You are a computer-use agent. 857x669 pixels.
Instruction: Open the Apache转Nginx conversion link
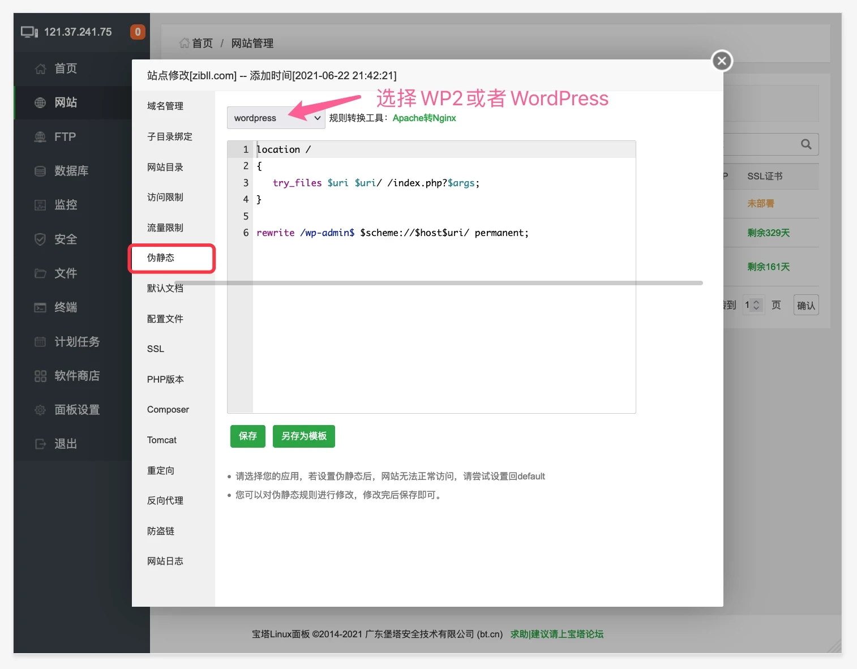pyautogui.click(x=424, y=118)
